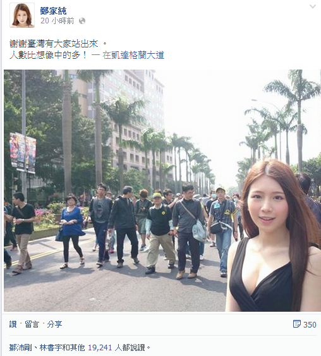Click the 20 小時前 timestamp

click(57, 21)
